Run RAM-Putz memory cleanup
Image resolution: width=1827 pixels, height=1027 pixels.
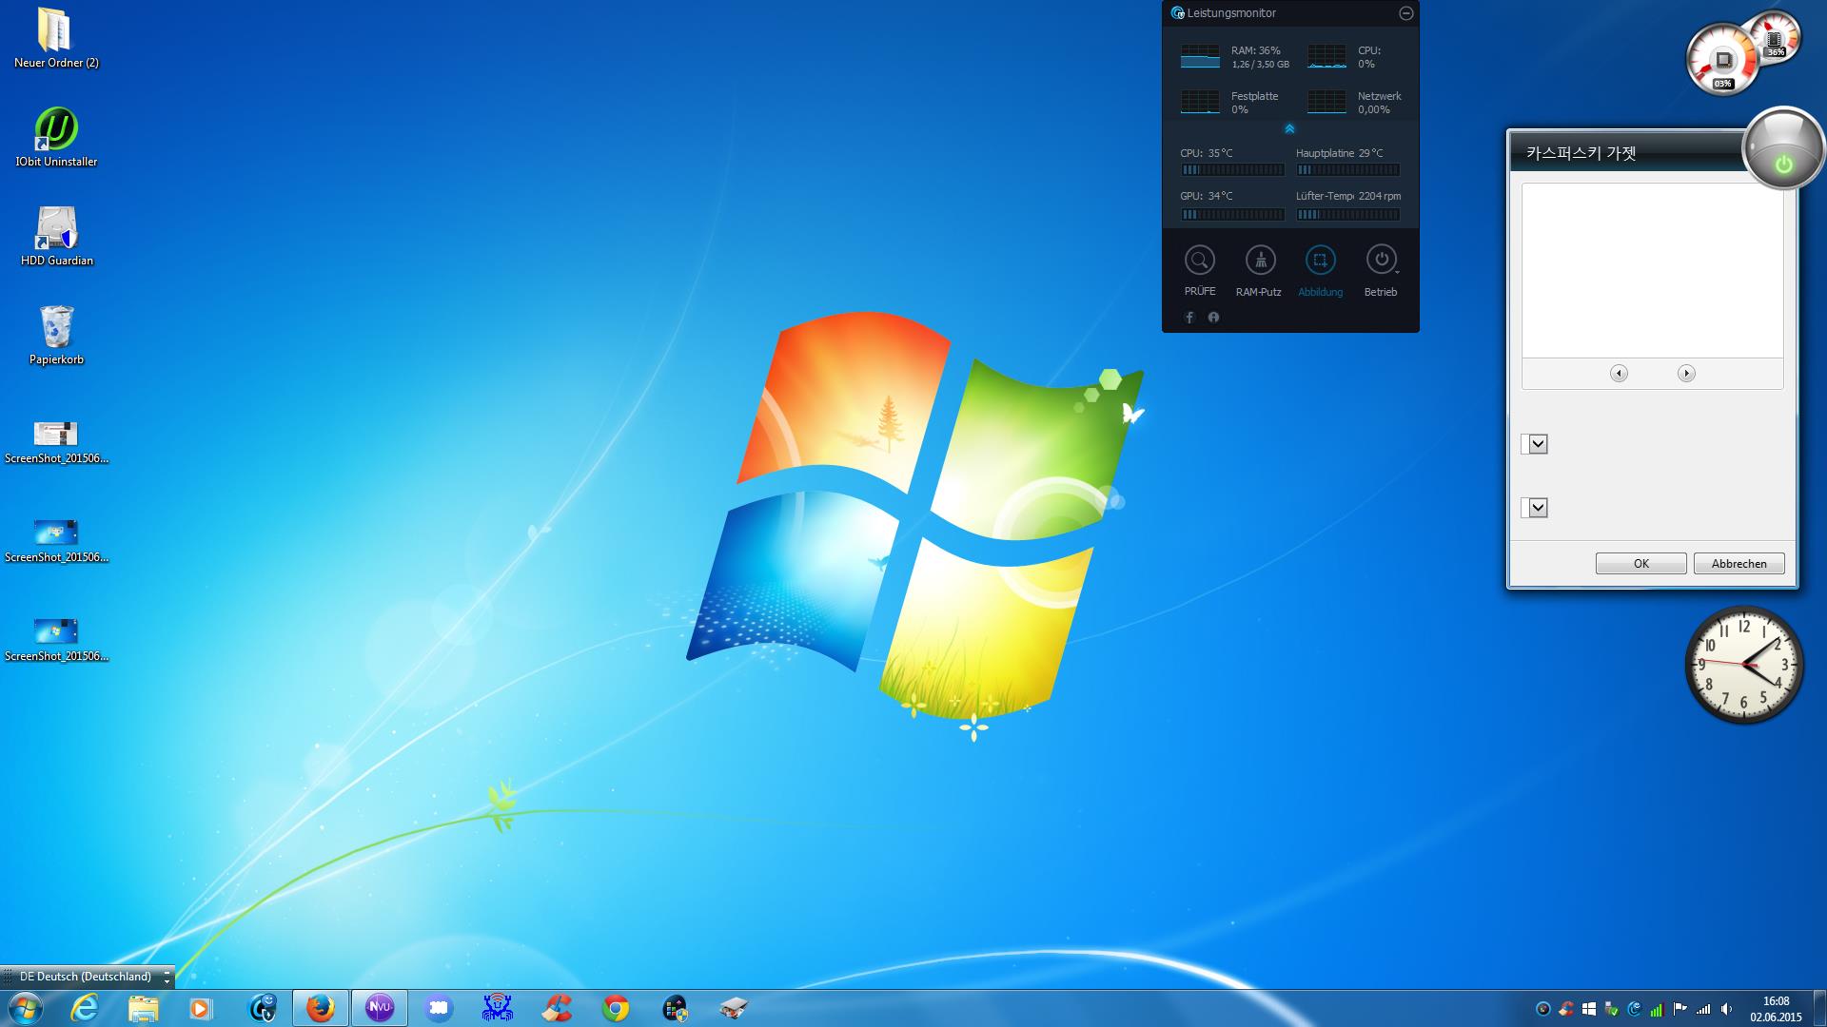pos(1260,260)
